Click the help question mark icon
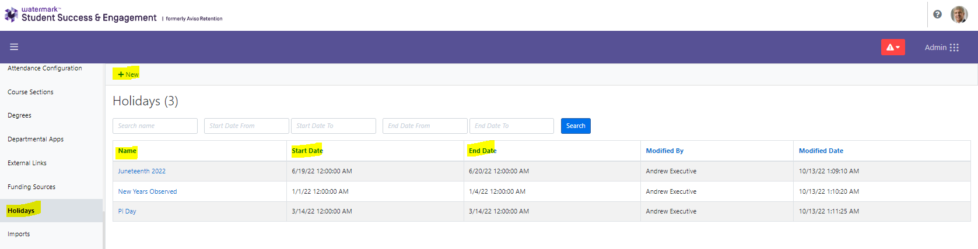978x249 pixels. [937, 15]
